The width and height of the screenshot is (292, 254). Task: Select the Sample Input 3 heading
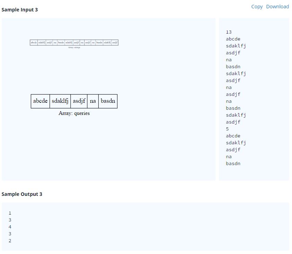coord(20,10)
